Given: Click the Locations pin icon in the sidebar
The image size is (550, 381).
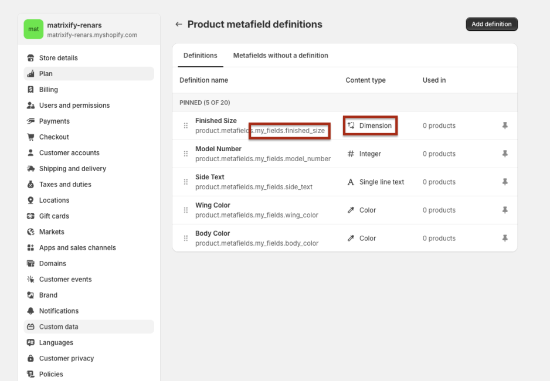Looking at the screenshot, I should (30, 200).
